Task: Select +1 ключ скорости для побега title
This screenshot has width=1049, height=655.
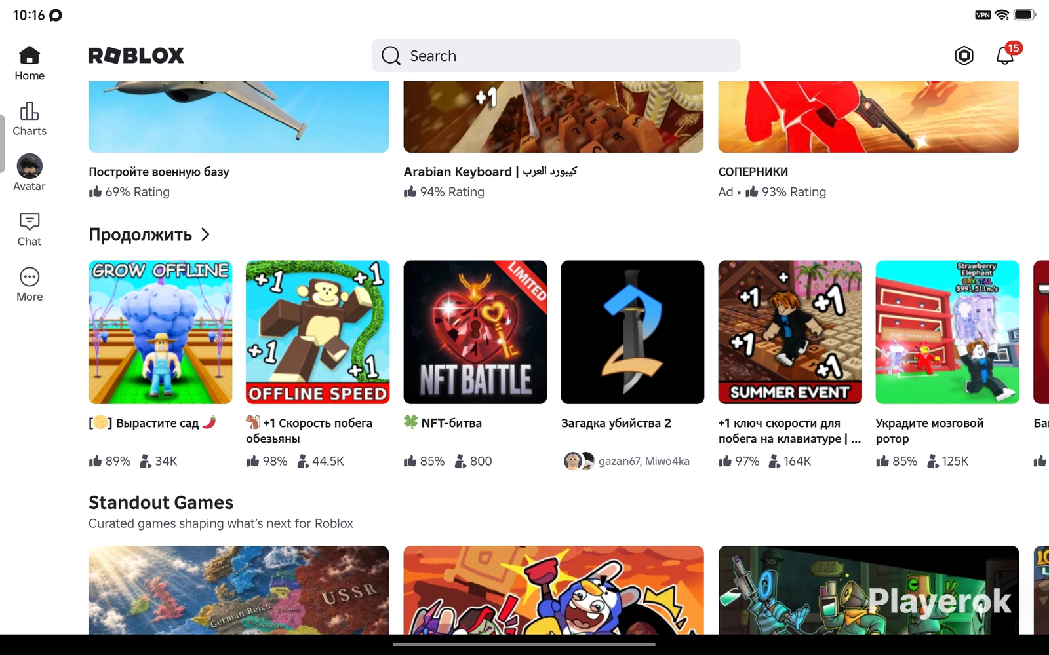Action: pyautogui.click(x=789, y=431)
